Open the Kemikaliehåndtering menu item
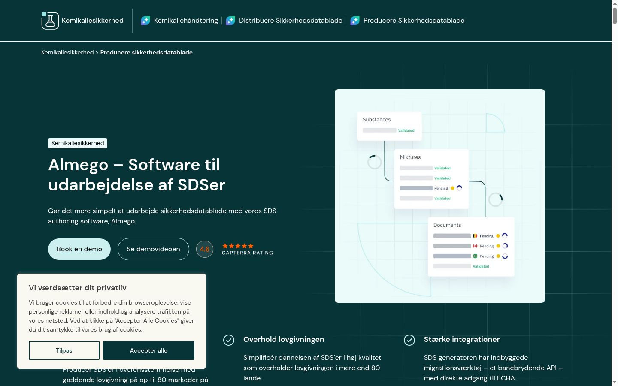Screen dimensions: 618x386 [x=186, y=21]
